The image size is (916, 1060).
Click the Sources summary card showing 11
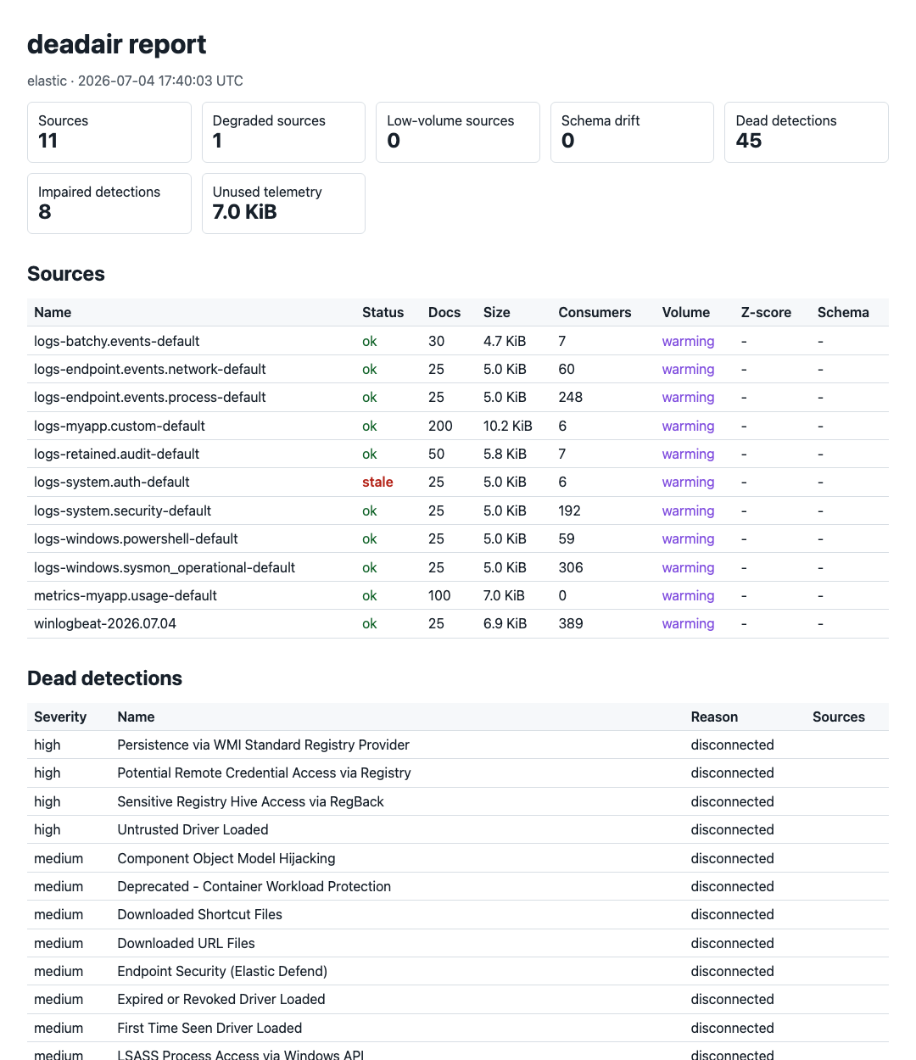109,132
